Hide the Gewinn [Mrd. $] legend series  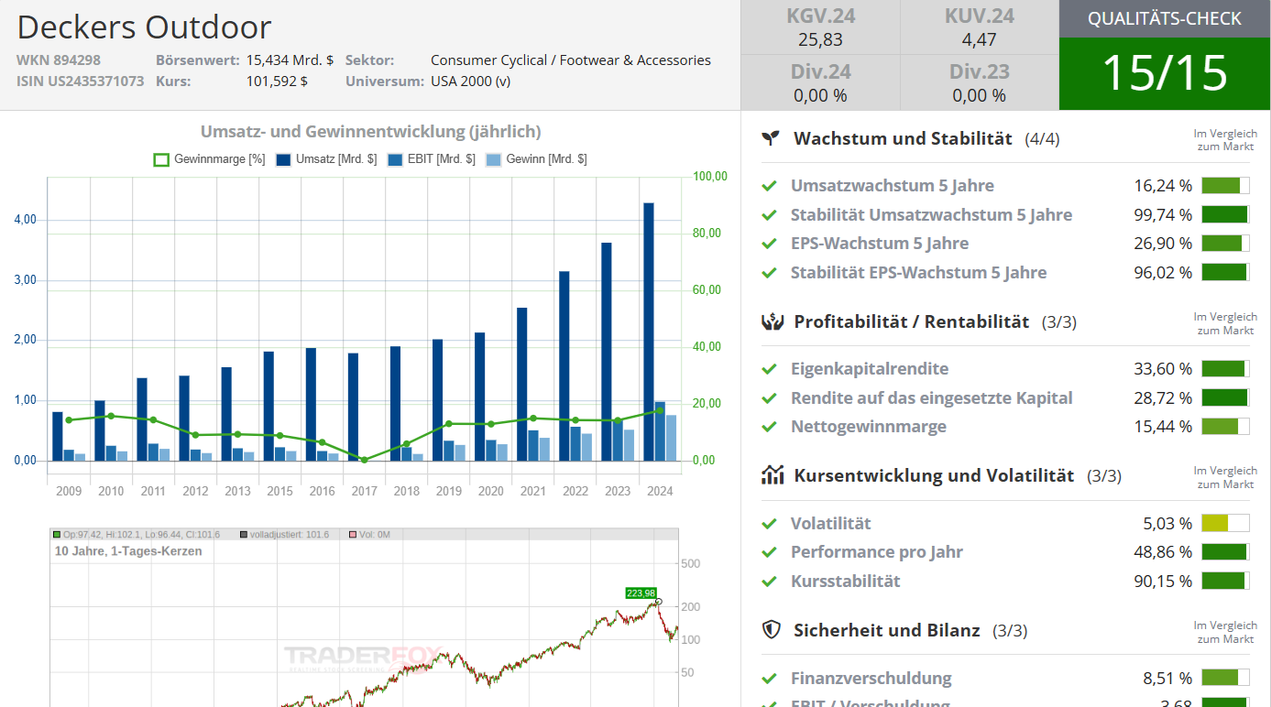click(x=536, y=159)
